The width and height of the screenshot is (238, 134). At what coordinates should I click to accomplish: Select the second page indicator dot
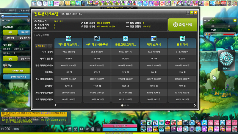pos(125,105)
